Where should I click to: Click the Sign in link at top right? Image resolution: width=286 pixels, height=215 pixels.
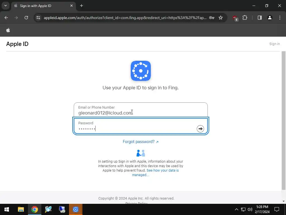274,44
